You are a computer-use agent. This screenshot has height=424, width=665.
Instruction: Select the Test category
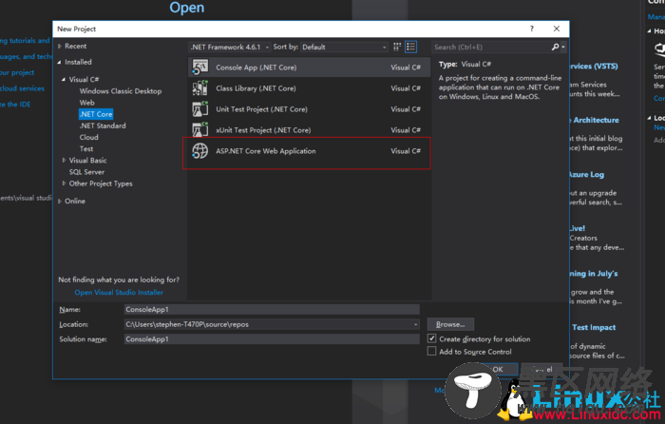(x=86, y=149)
